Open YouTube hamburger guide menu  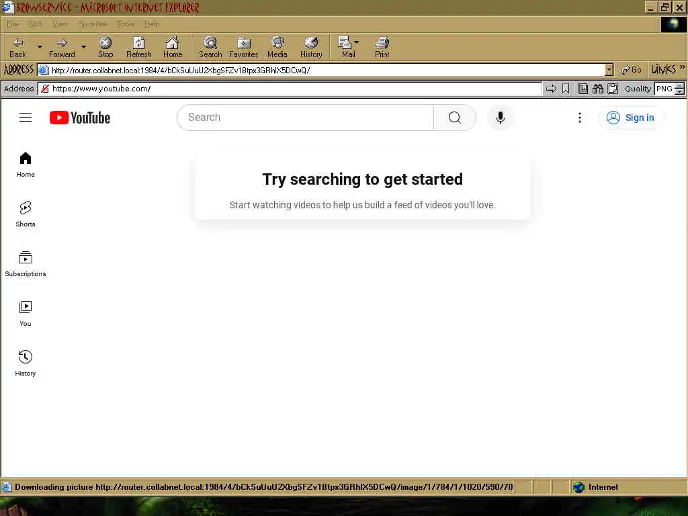coord(26,117)
